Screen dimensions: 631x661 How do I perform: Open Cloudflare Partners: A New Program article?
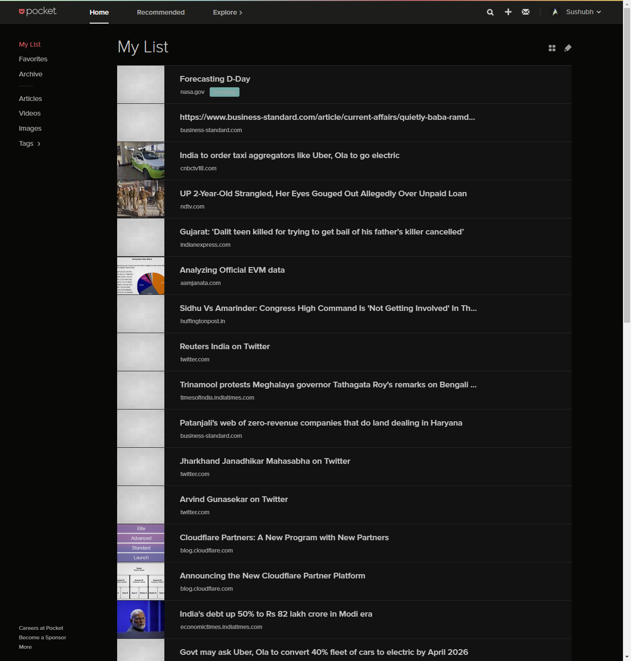tap(284, 537)
